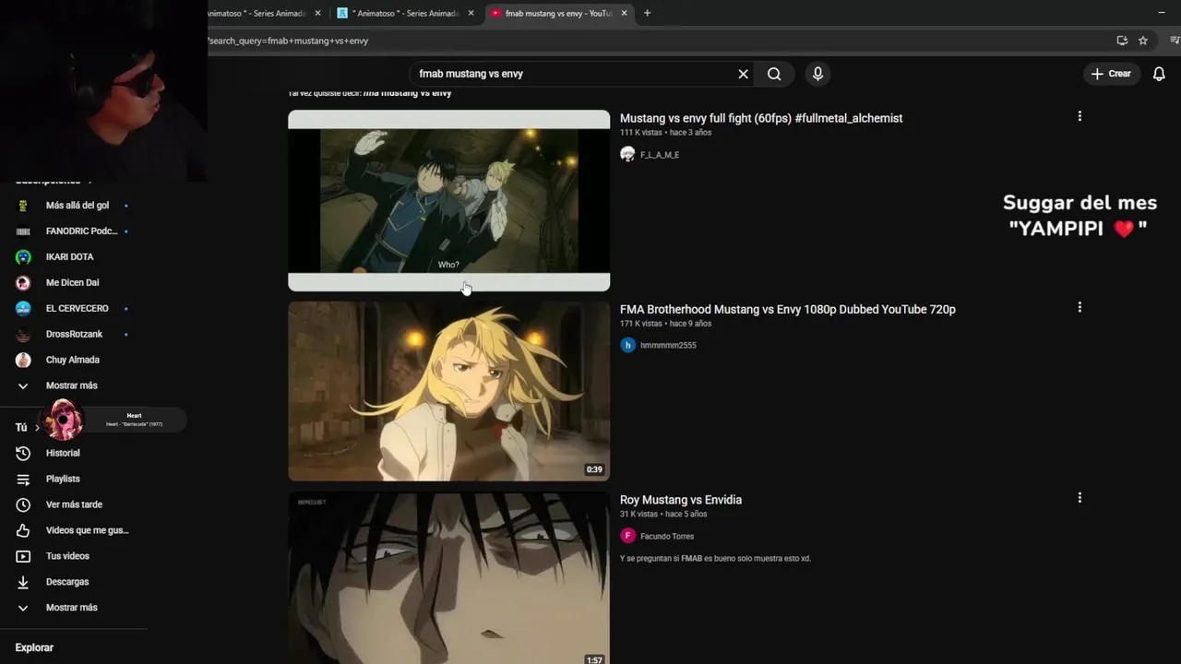
Task: Play Mustang vs envy full fight thumbnail
Action: coord(448,200)
